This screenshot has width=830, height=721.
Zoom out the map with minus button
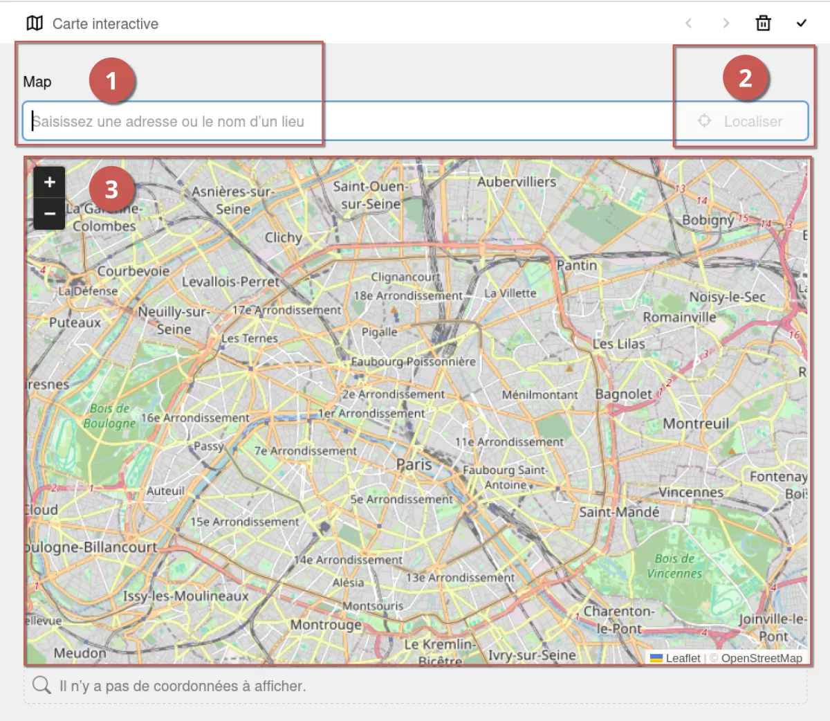(x=49, y=214)
